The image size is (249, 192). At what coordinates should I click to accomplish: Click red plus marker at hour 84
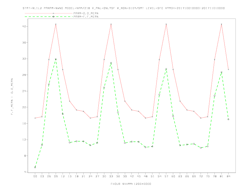coord(228,69)
